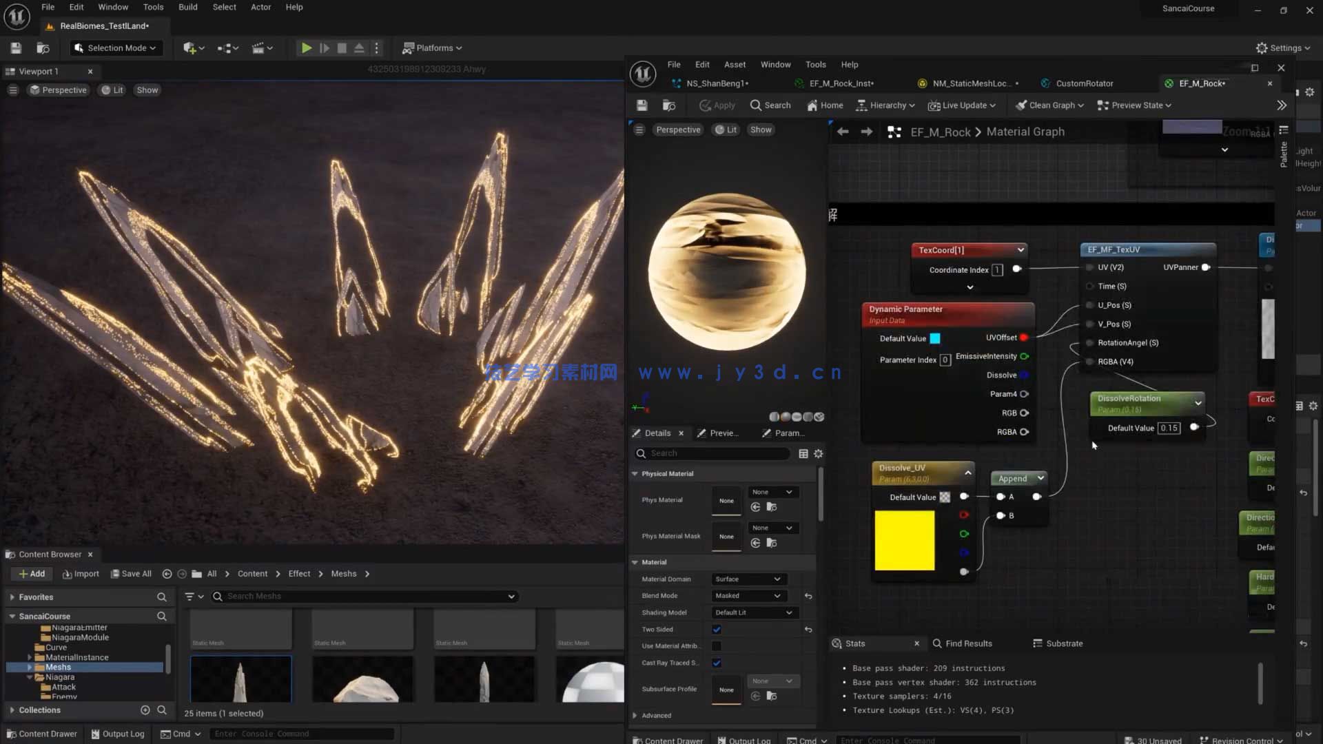Toggle Cast Ray Traced Shadows checkbox
This screenshot has height=744, width=1323.
tap(717, 663)
